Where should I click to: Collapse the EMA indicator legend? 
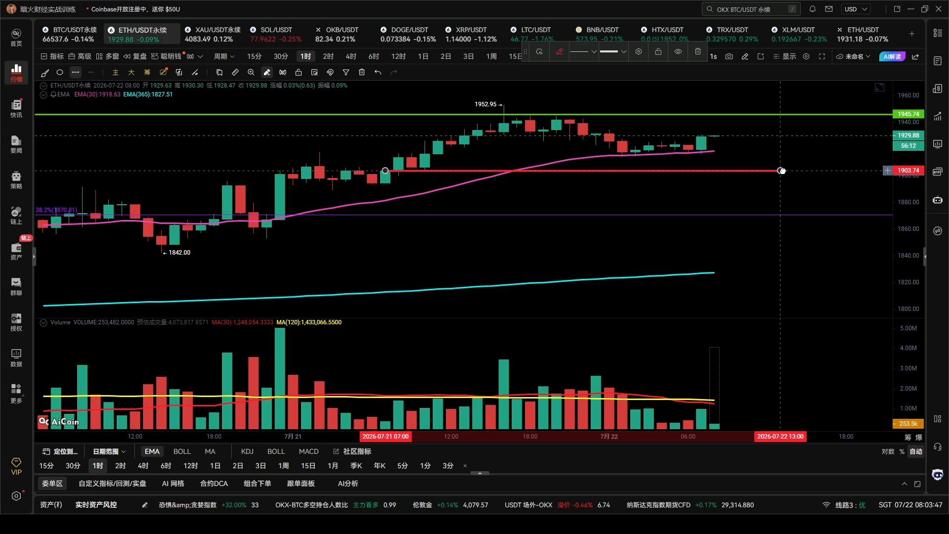pos(43,94)
